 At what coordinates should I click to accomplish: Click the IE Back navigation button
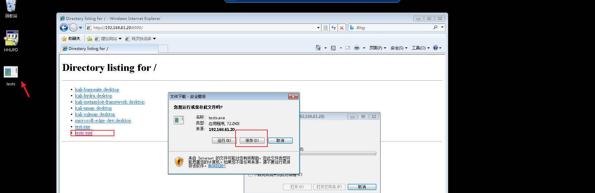pos(64,28)
